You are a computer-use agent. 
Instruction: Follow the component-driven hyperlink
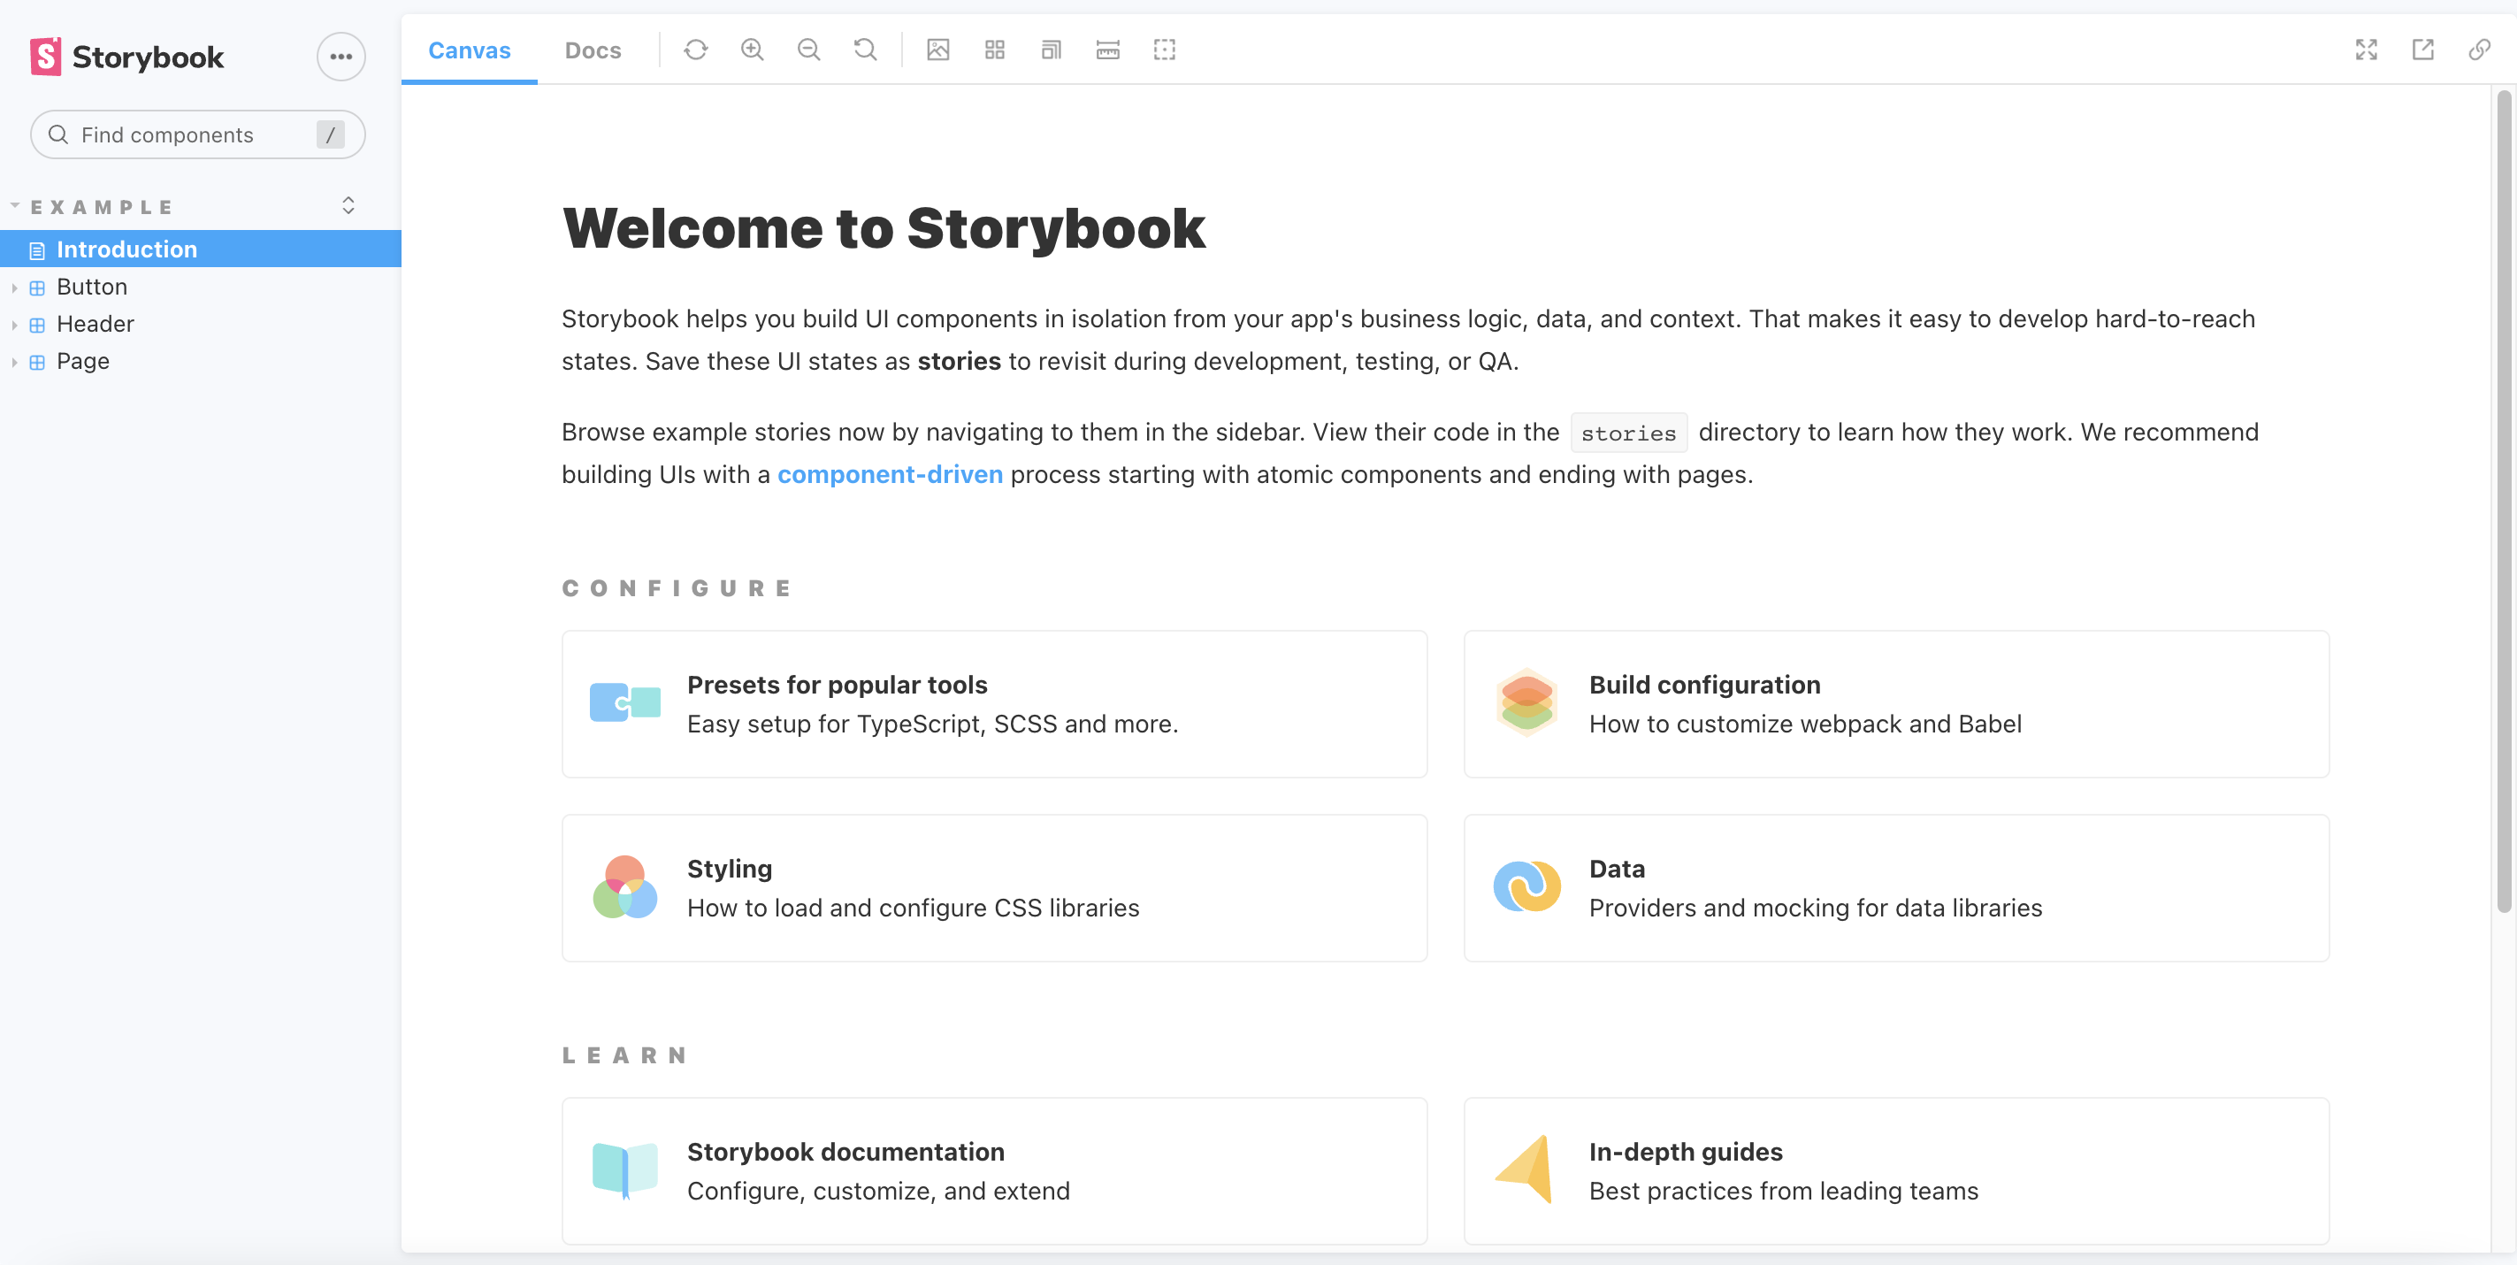pyautogui.click(x=890, y=474)
